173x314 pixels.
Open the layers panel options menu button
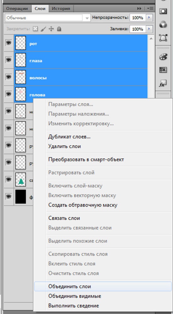(x=150, y=8)
